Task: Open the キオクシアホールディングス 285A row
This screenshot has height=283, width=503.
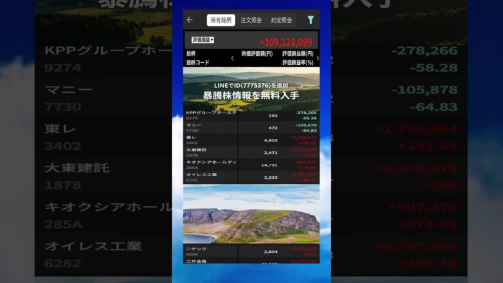Action: tap(251, 165)
